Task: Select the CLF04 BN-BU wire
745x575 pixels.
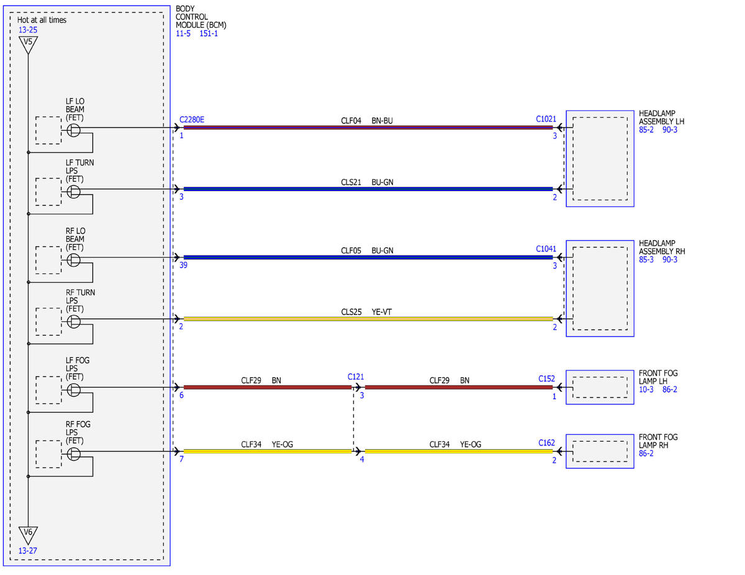Action: pyautogui.click(x=368, y=127)
